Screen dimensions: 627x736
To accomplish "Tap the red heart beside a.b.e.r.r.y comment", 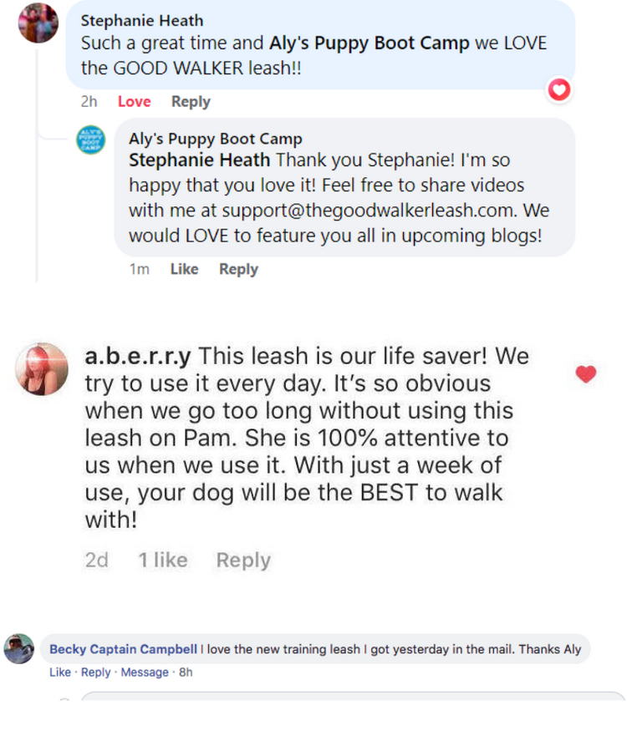I will pos(586,373).
